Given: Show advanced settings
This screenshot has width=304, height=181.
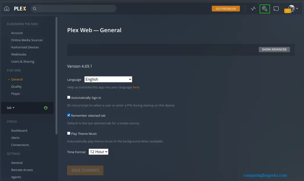Looking at the screenshot, I should pos(274,49).
